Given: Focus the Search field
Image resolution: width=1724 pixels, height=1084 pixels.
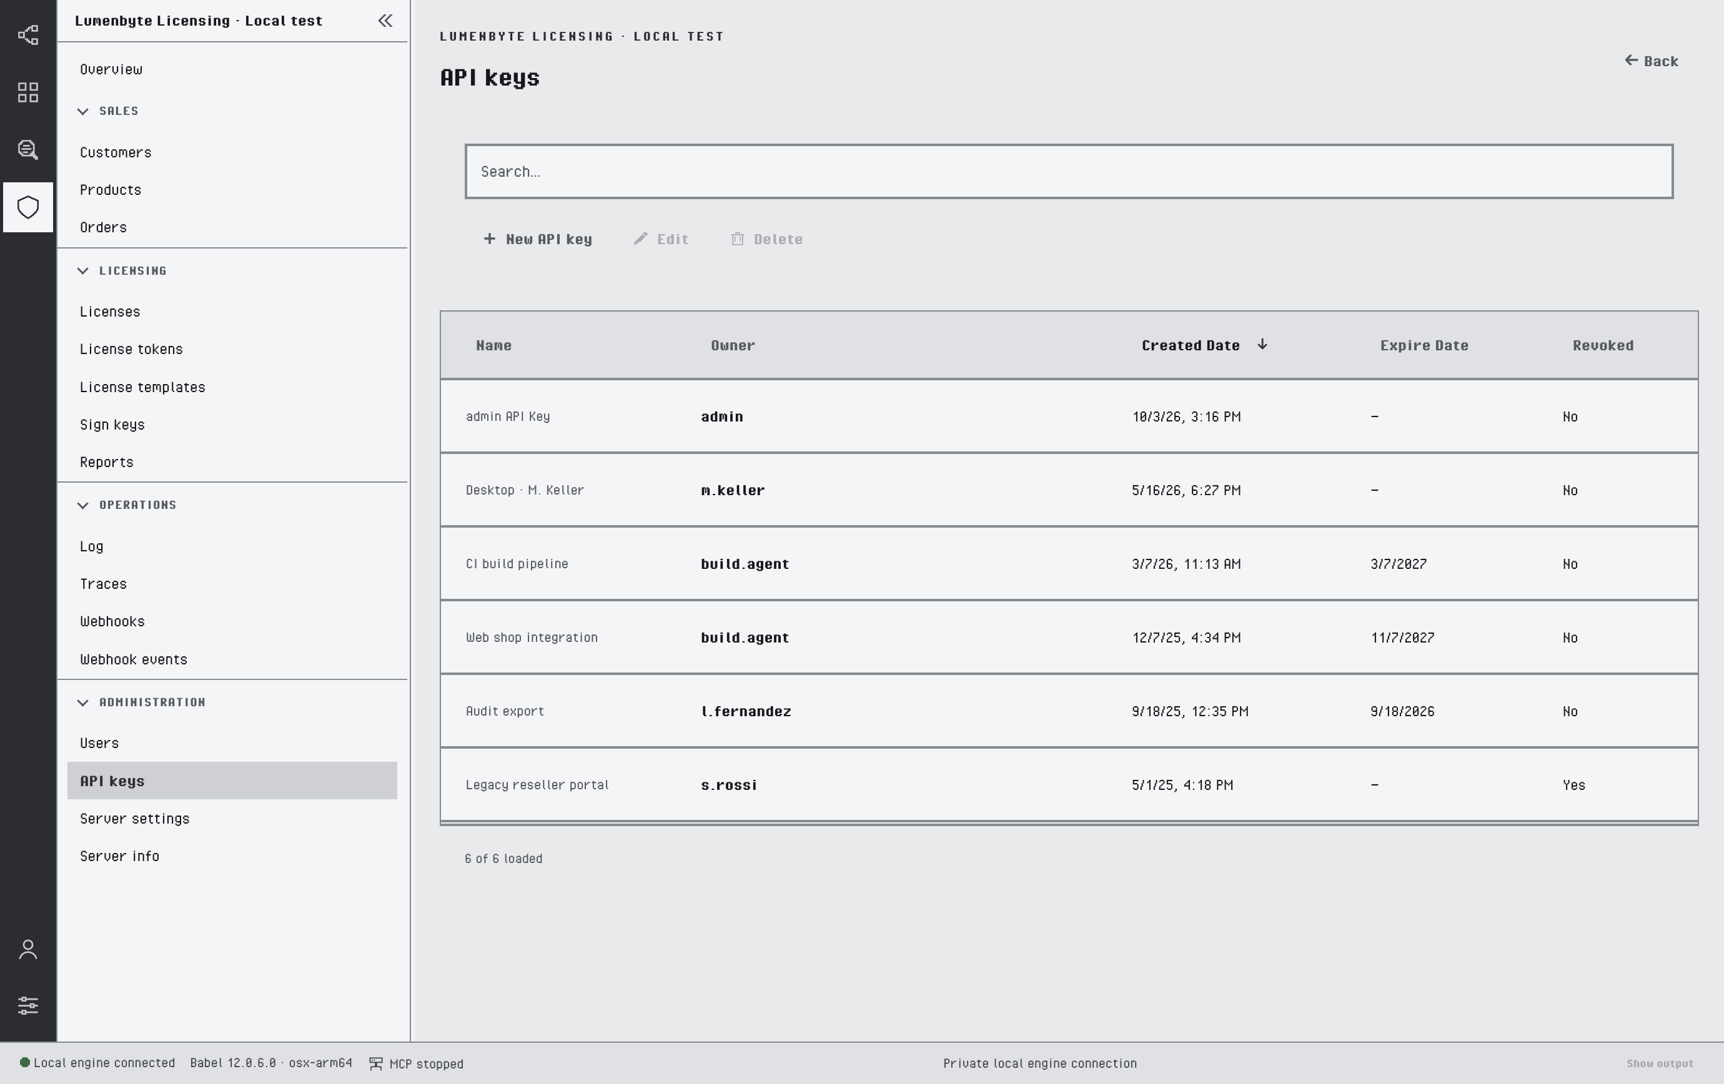Looking at the screenshot, I should point(1069,171).
